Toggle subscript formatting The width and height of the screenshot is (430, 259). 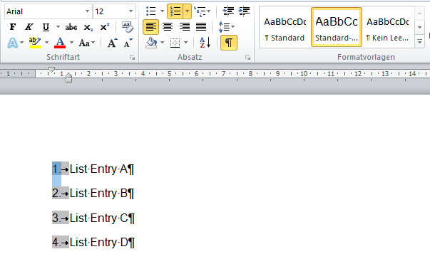(x=88, y=27)
